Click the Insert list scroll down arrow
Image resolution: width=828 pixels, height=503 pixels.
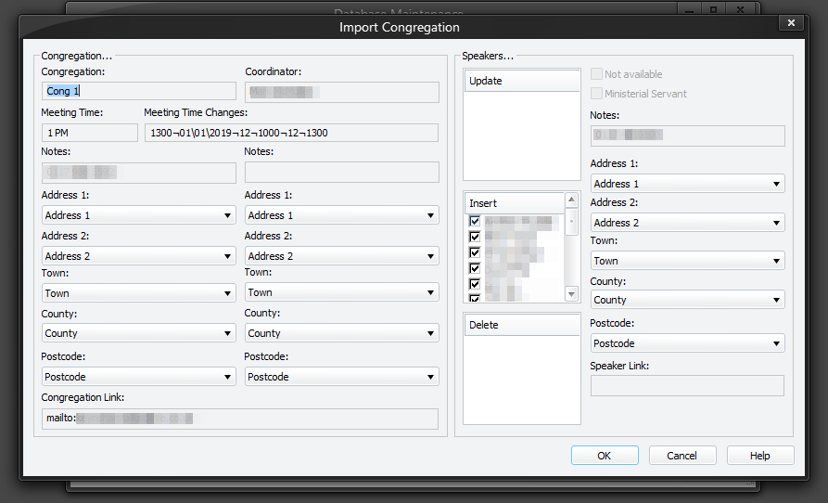click(571, 294)
